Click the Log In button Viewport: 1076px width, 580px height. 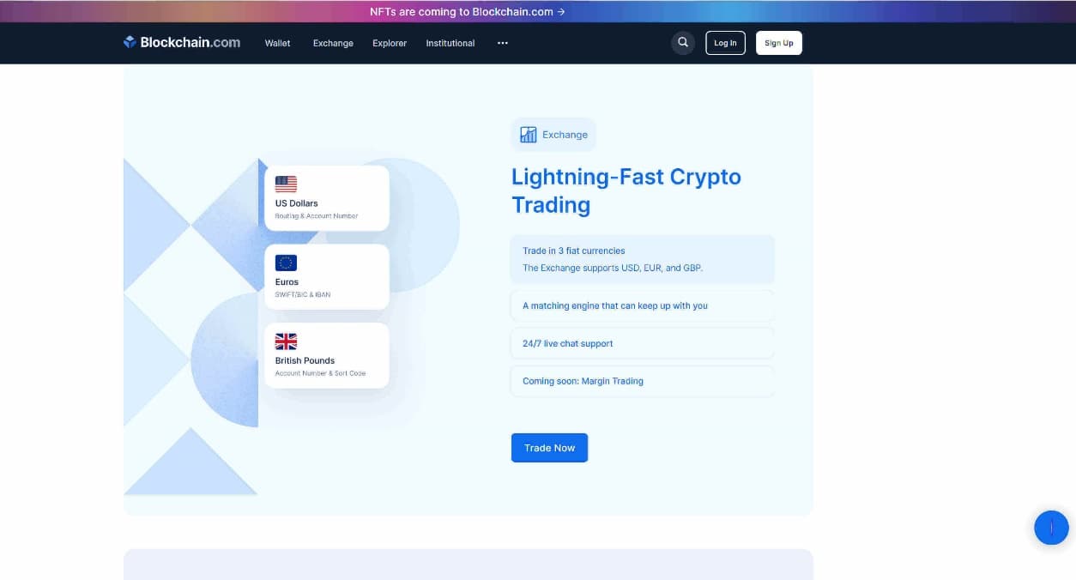click(725, 43)
